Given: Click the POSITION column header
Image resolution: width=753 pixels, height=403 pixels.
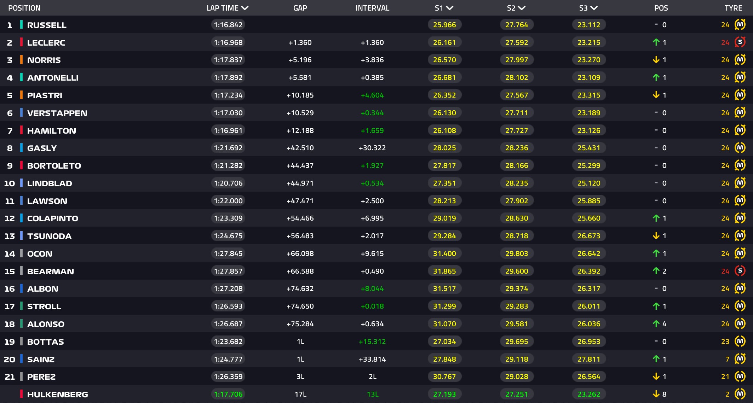Looking at the screenshot, I should (24, 8).
